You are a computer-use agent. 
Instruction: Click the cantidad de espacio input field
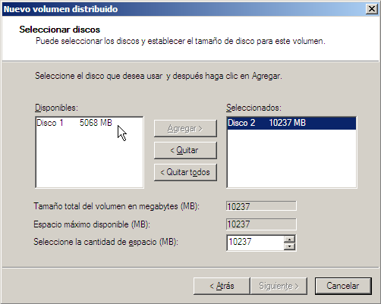(x=256, y=243)
